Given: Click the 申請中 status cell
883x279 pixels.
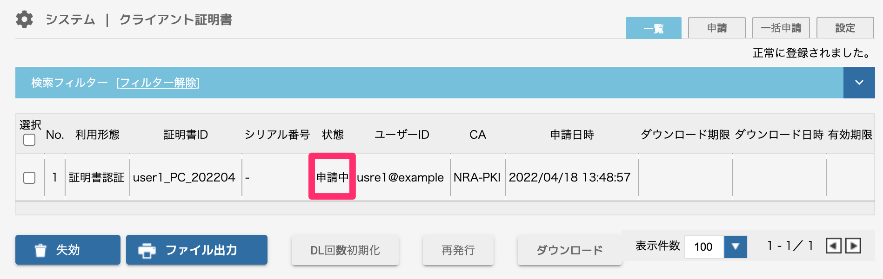Looking at the screenshot, I should point(332,177).
